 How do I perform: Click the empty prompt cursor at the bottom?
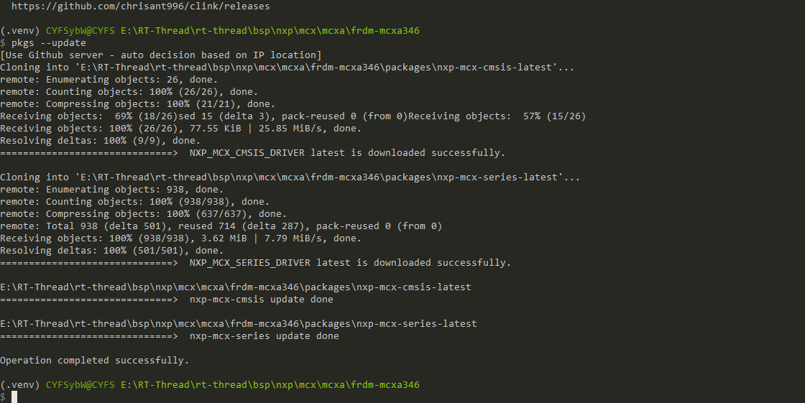pos(14,397)
